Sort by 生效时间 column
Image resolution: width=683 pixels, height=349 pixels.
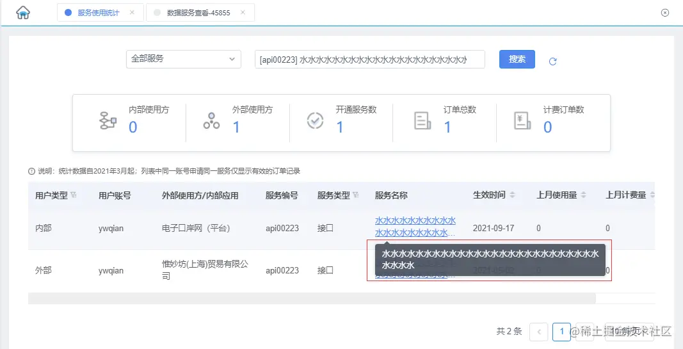[512, 195]
